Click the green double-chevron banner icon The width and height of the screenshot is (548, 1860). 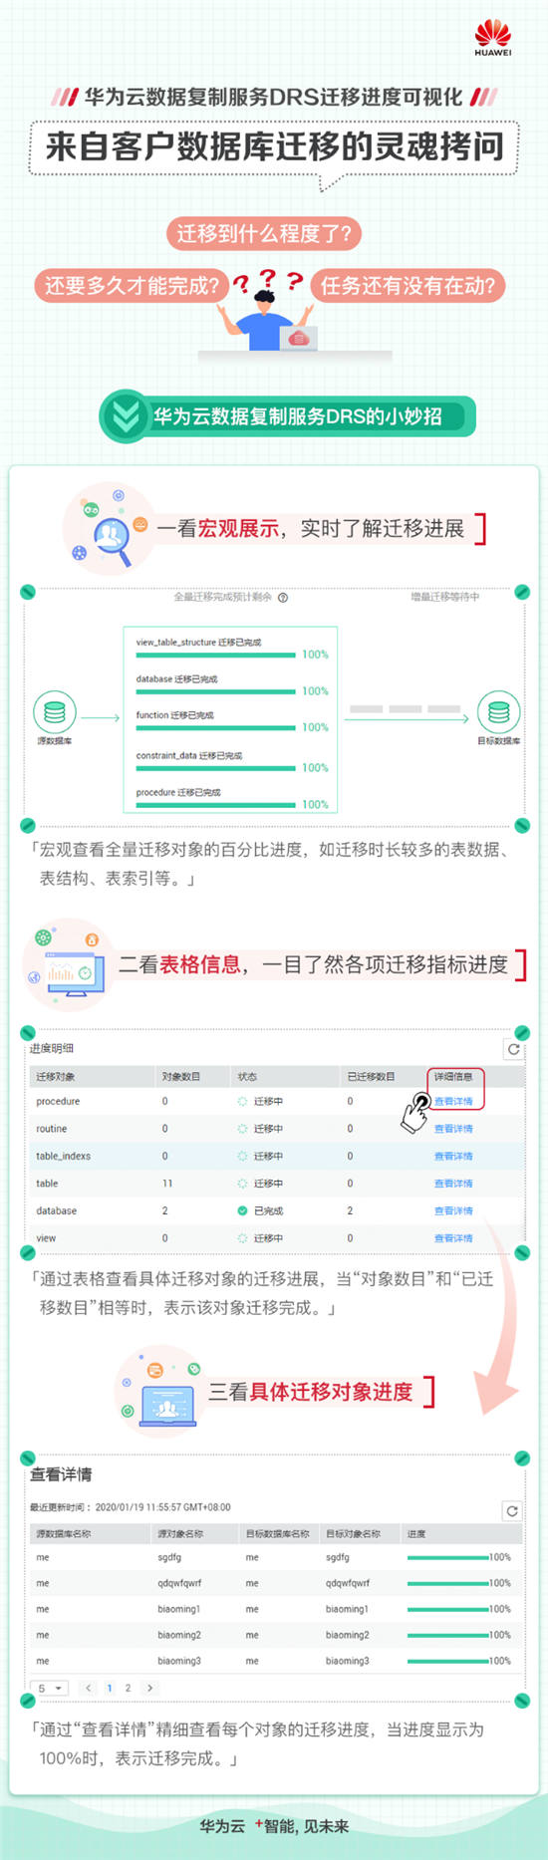[126, 416]
